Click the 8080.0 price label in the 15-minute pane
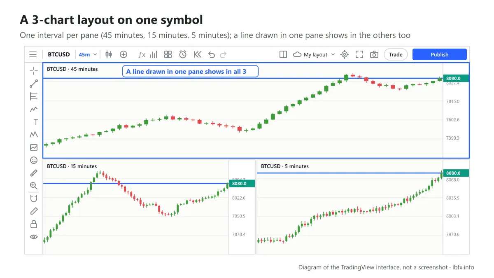Viewport: 494px width, 278px height. tap(242, 184)
